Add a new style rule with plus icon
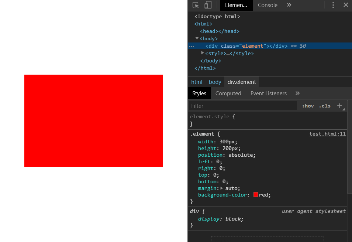The image size is (352, 242). click(x=339, y=106)
